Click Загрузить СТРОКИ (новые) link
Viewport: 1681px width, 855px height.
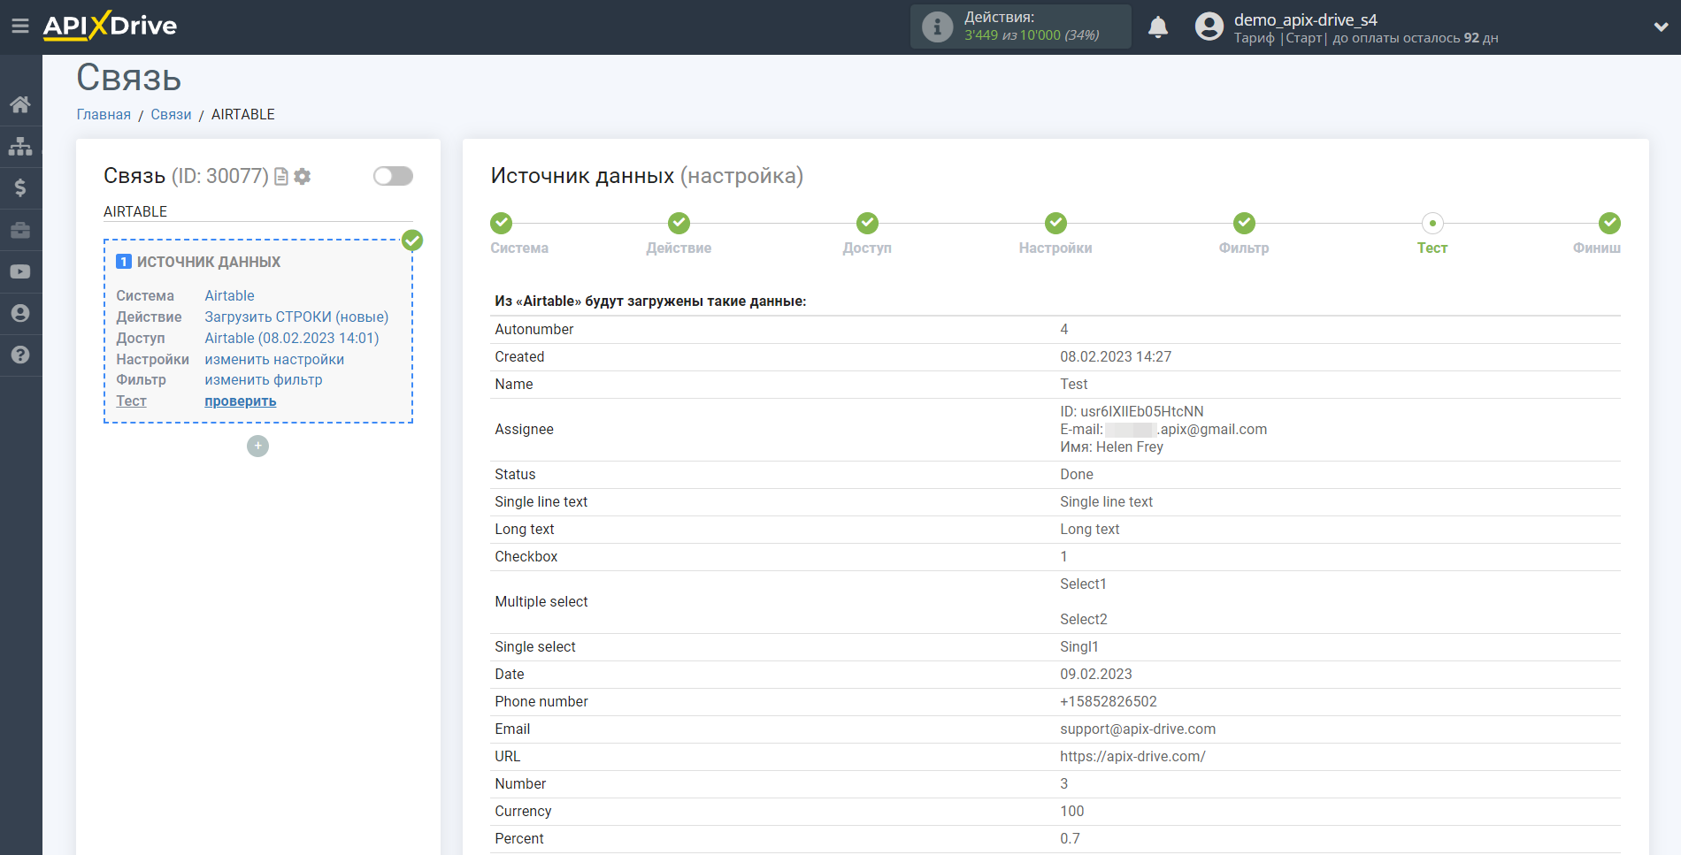point(296,317)
